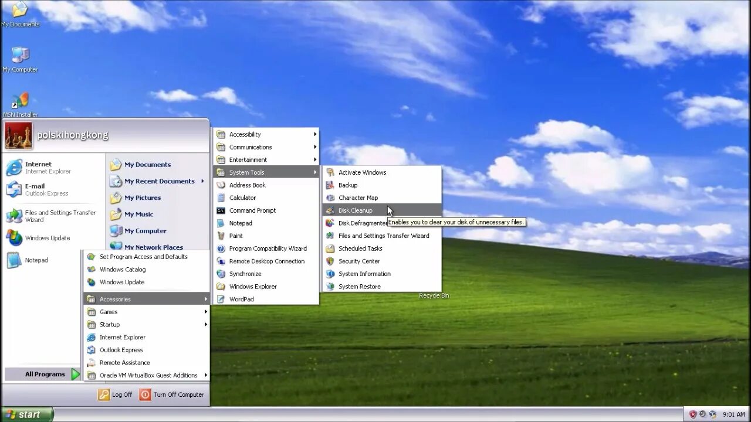Click Set Program Access and Defaults
The width and height of the screenshot is (751, 422).
(x=146, y=257)
